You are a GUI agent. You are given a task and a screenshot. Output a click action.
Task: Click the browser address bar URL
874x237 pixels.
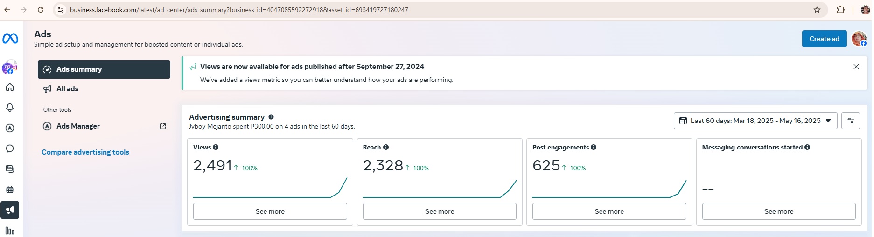239,10
